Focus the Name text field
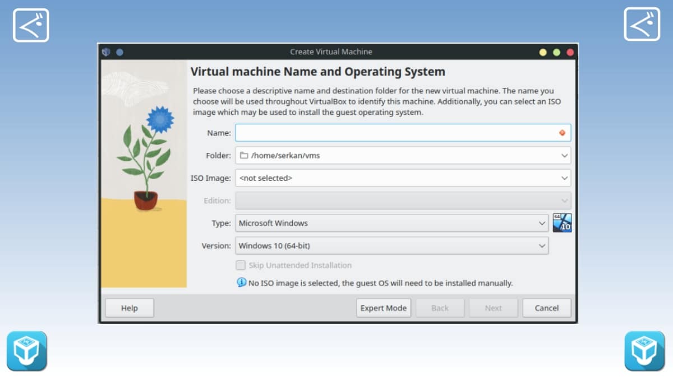 [395, 133]
